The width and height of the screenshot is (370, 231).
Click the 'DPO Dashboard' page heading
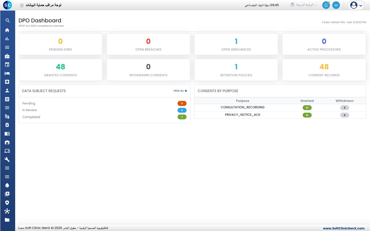click(40, 21)
